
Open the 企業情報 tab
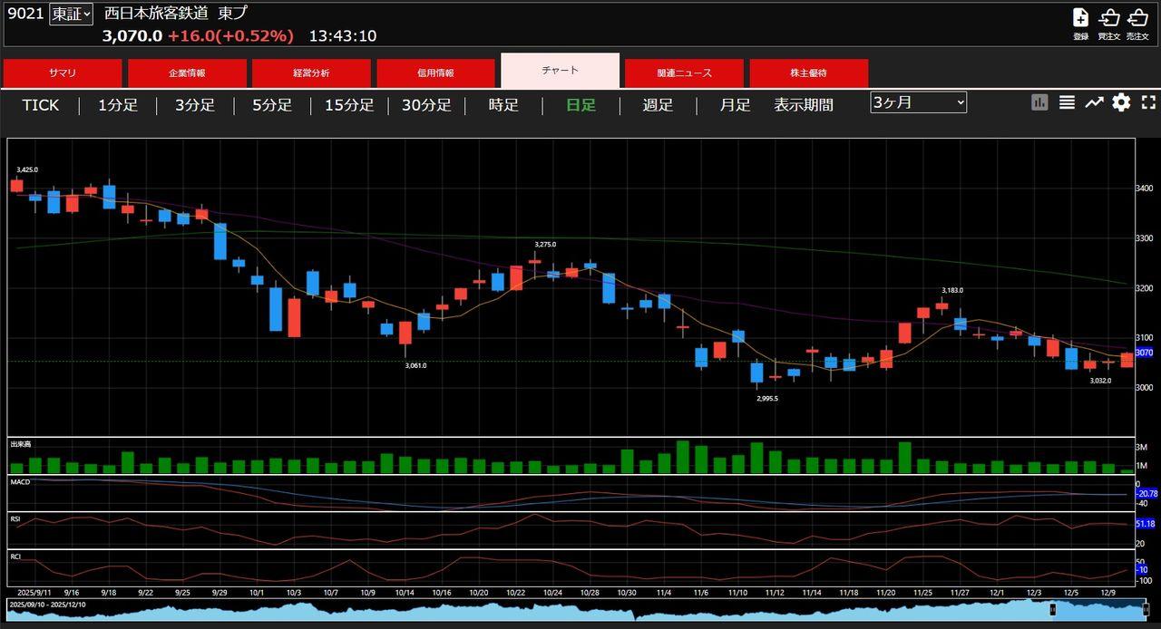point(187,73)
